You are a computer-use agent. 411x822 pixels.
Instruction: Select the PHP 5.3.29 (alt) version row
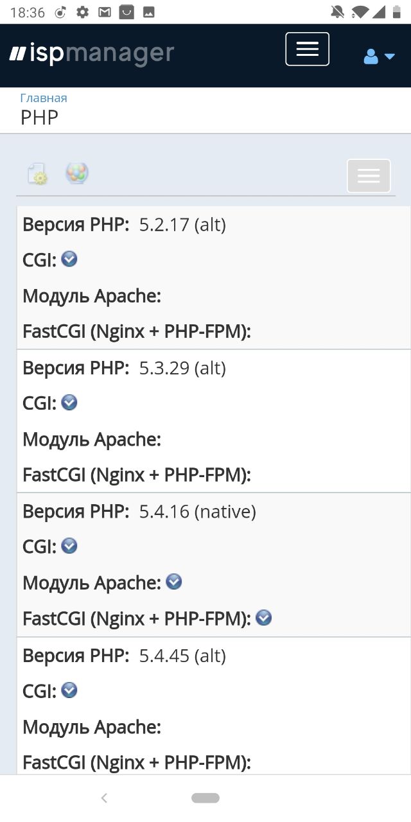pos(213,421)
